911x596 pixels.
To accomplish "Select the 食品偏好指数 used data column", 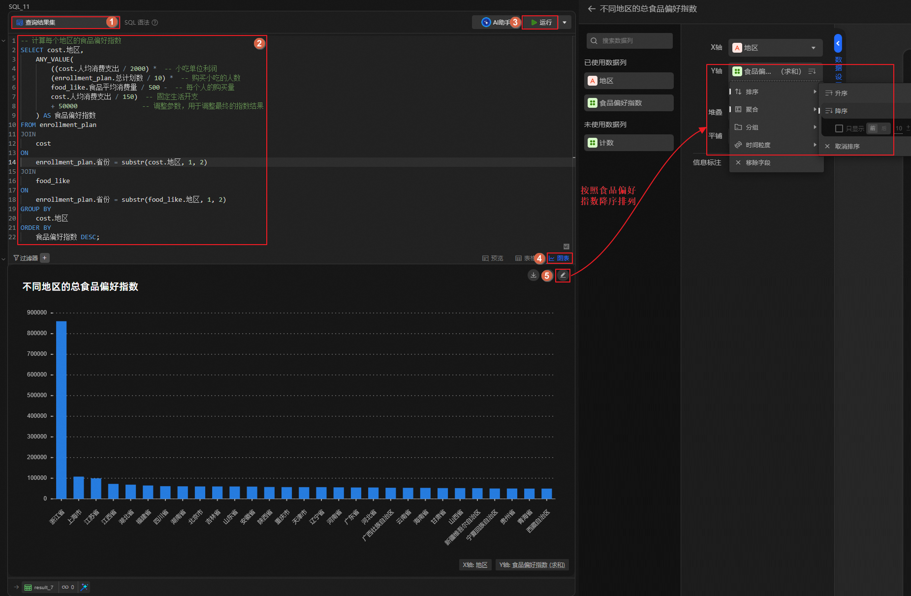I will tap(628, 103).
